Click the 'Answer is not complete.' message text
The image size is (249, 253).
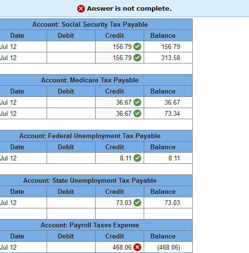[129, 9]
